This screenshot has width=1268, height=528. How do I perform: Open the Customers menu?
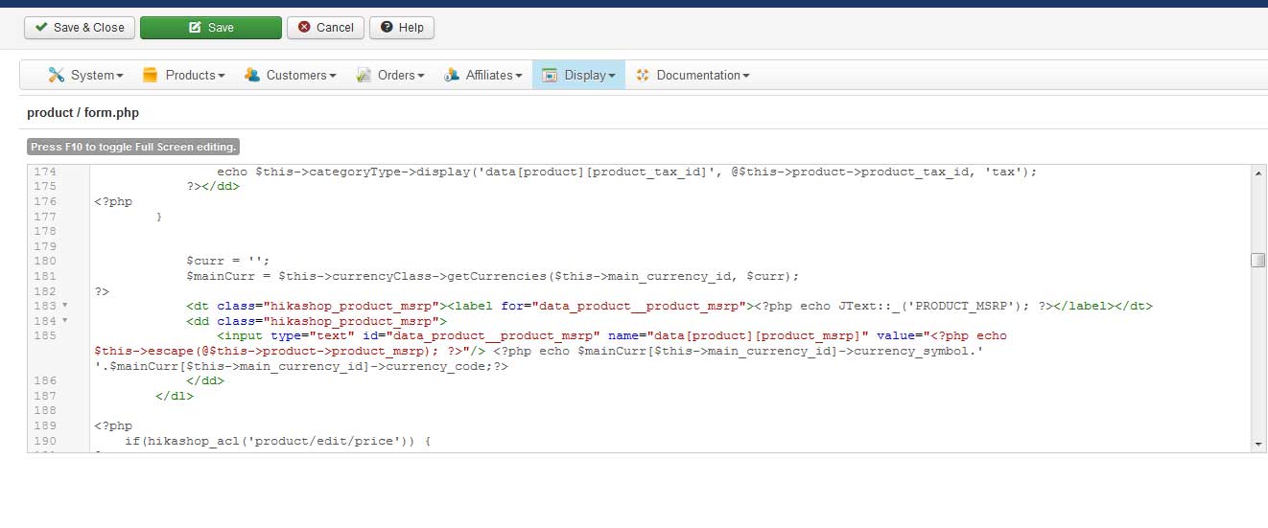pyautogui.click(x=290, y=75)
